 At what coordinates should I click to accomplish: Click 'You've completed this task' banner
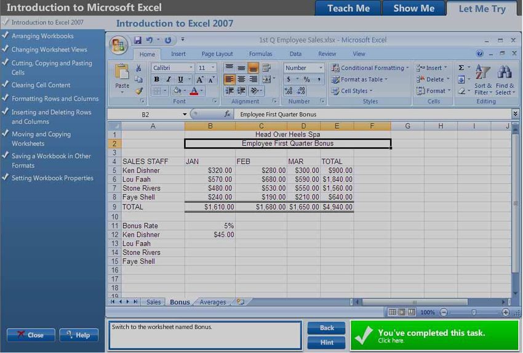click(x=434, y=335)
